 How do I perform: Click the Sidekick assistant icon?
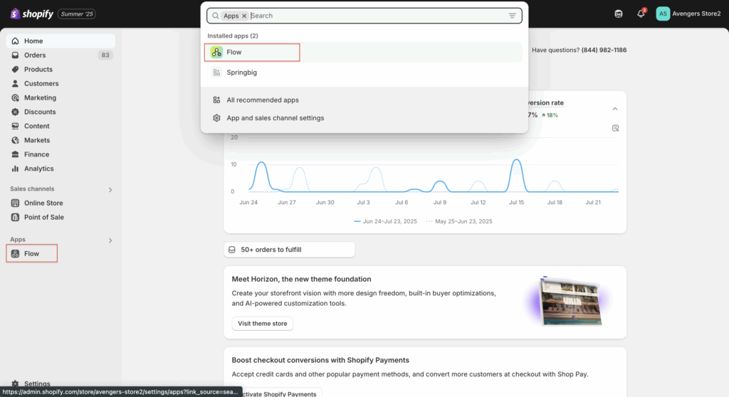tap(619, 14)
